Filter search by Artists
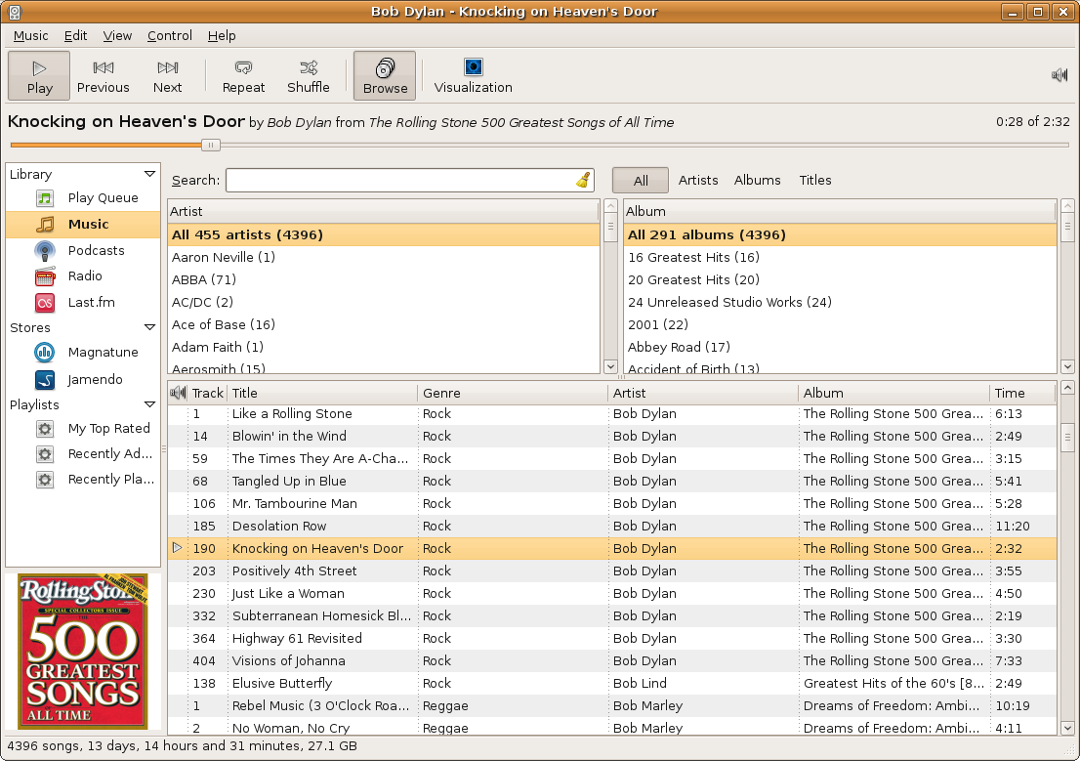Screen dimensions: 1080x761 [x=698, y=180]
